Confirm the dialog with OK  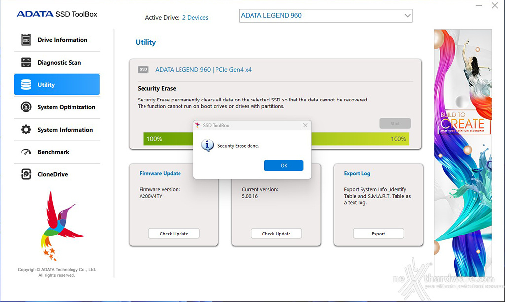pyautogui.click(x=284, y=166)
